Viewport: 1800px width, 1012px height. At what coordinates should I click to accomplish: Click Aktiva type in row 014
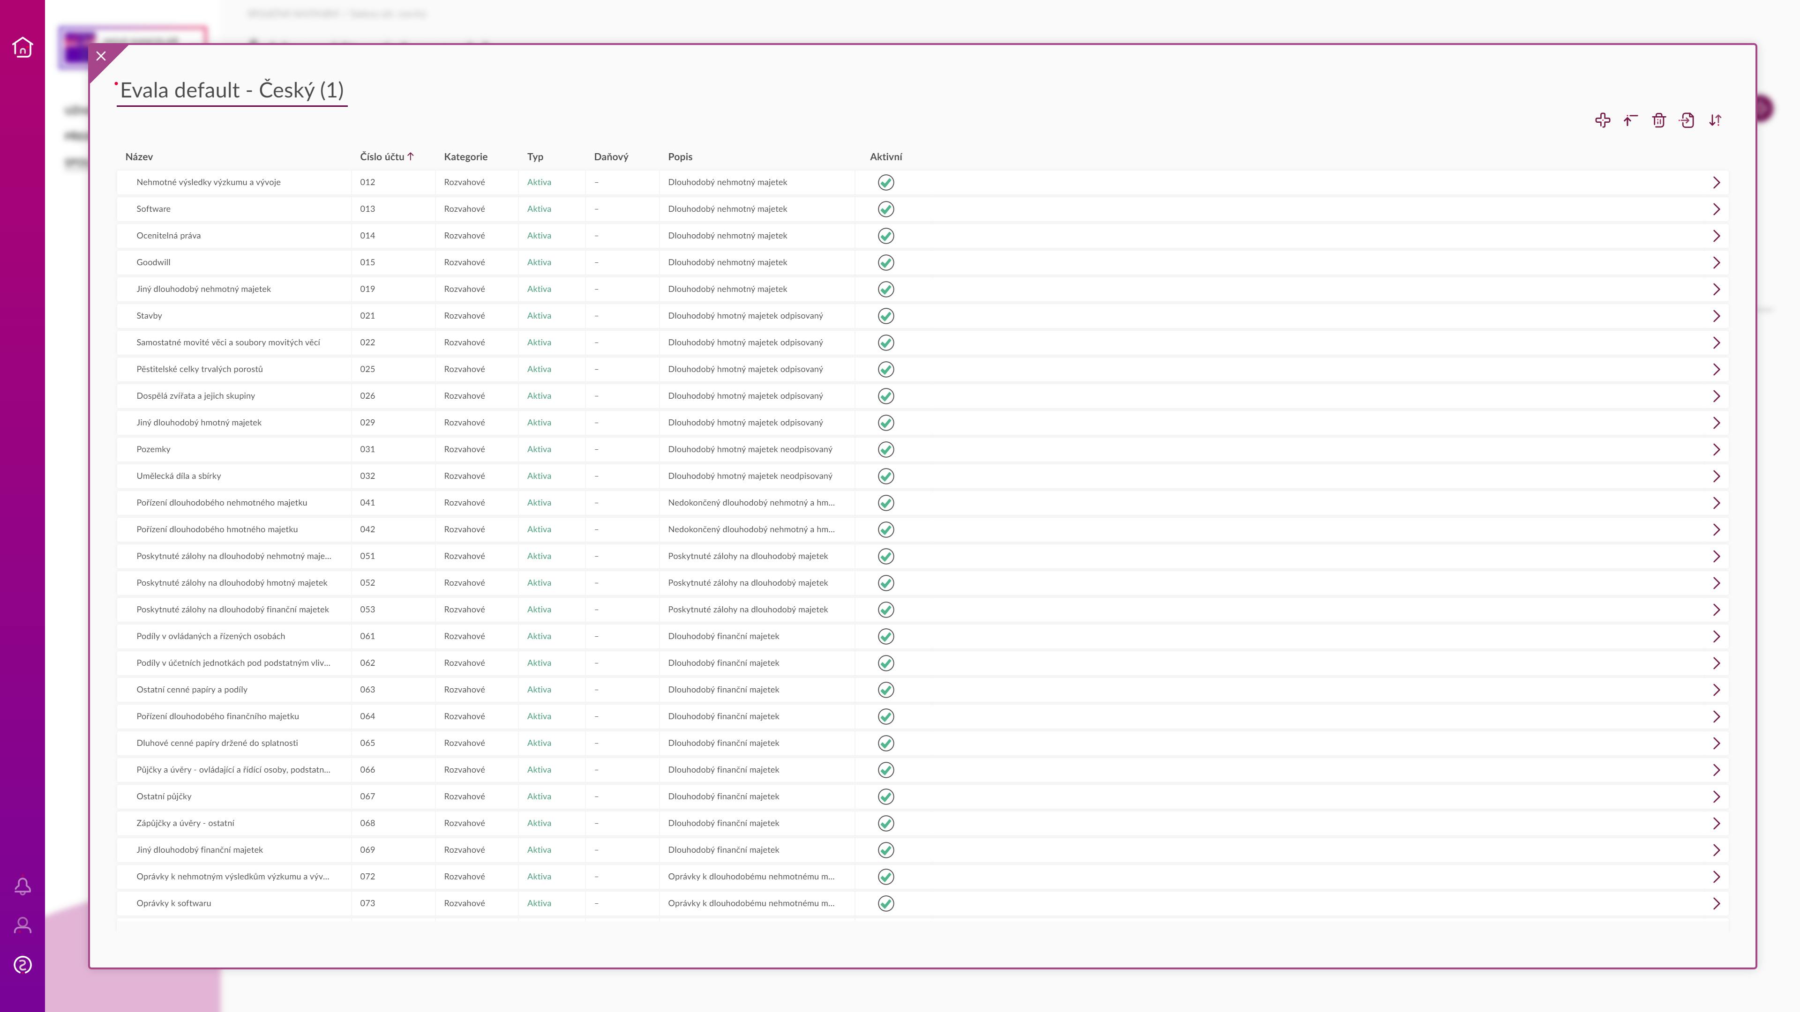click(x=539, y=235)
